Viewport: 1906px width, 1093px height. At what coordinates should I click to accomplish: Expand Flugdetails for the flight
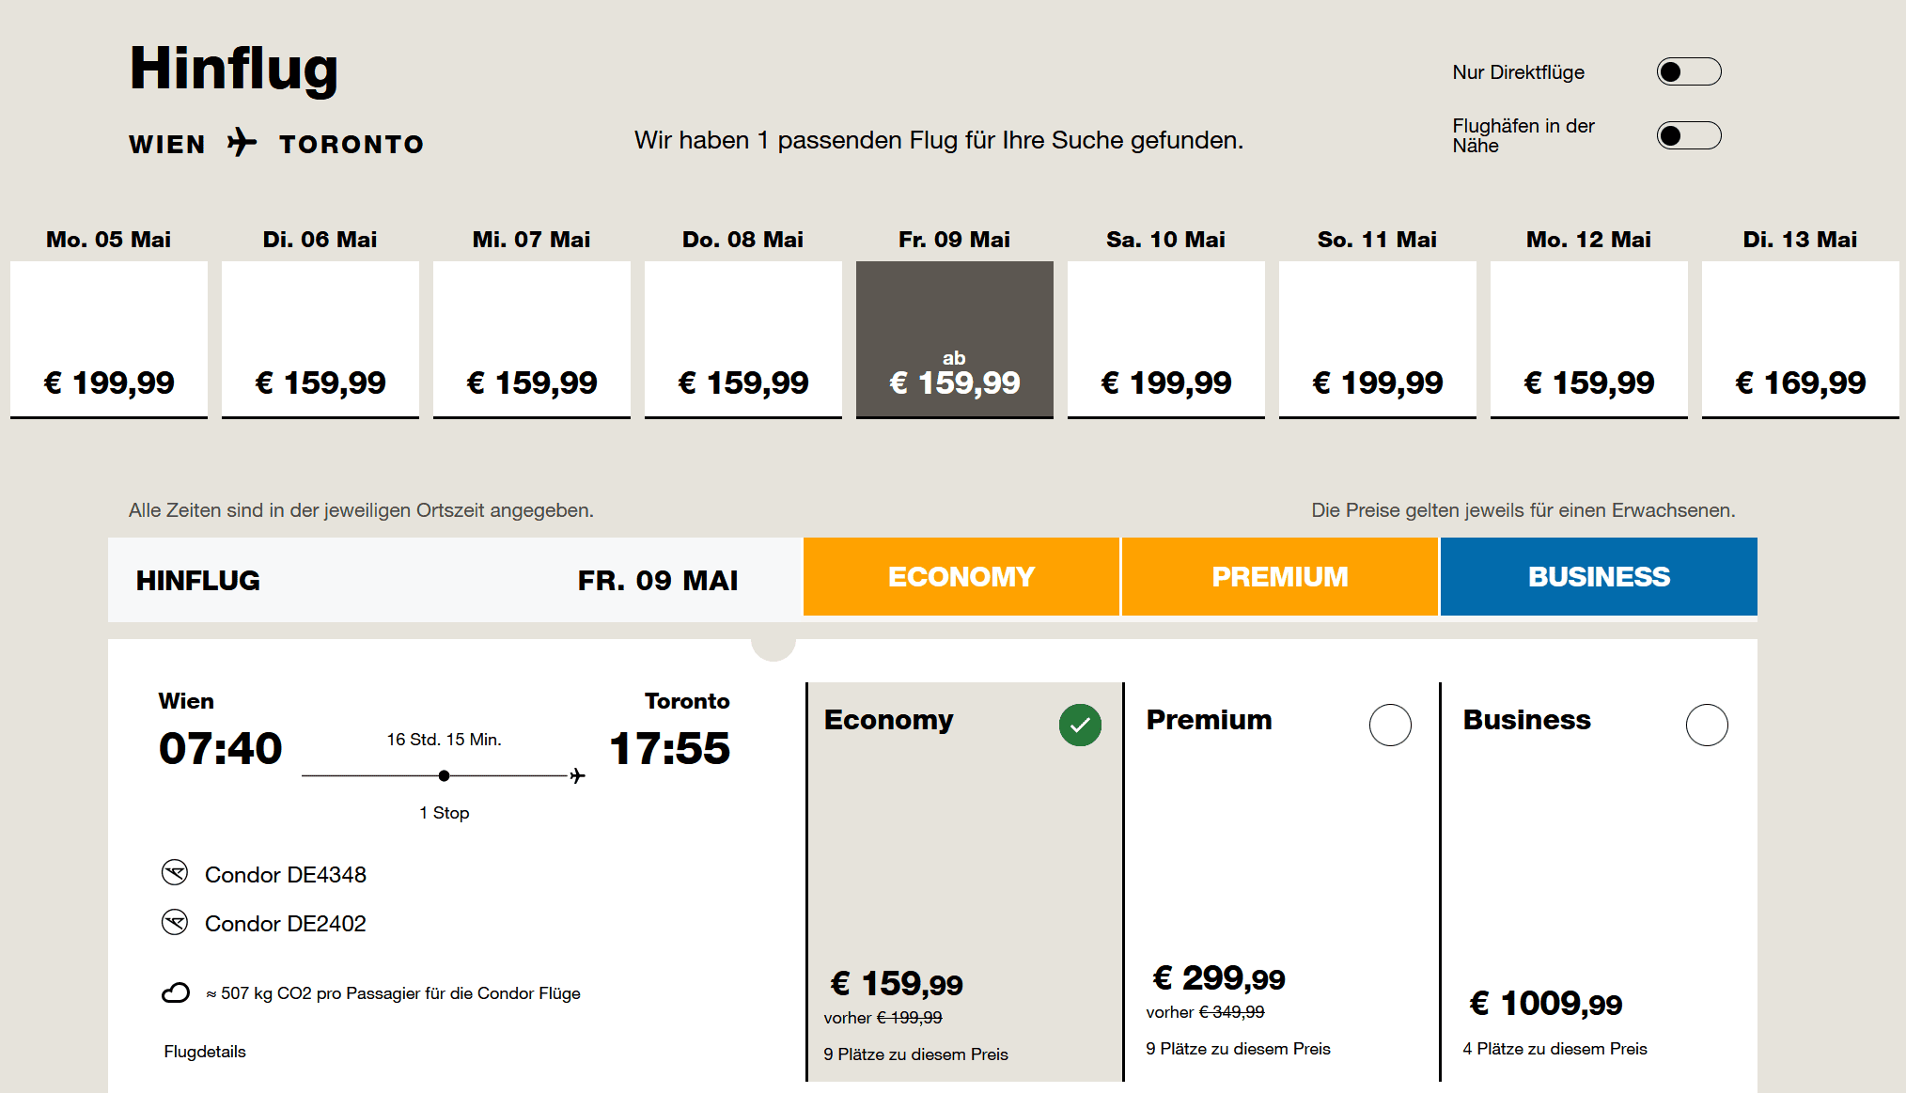[x=205, y=1052]
